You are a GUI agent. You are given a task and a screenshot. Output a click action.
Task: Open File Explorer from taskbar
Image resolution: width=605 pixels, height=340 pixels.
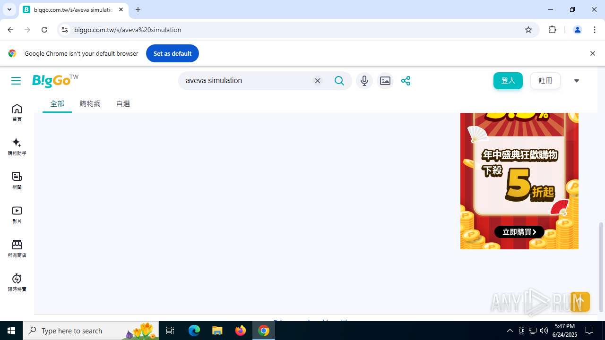click(x=217, y=331)
